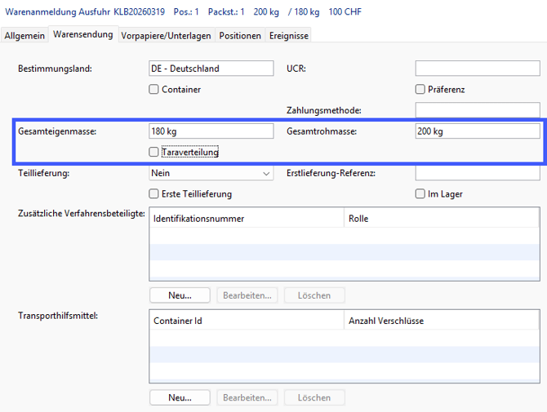Open the Vorpapiere/Unterlagen tab
Image resolution: width=547 pixels, height=412 pixels.
click(x=167, y=35)
